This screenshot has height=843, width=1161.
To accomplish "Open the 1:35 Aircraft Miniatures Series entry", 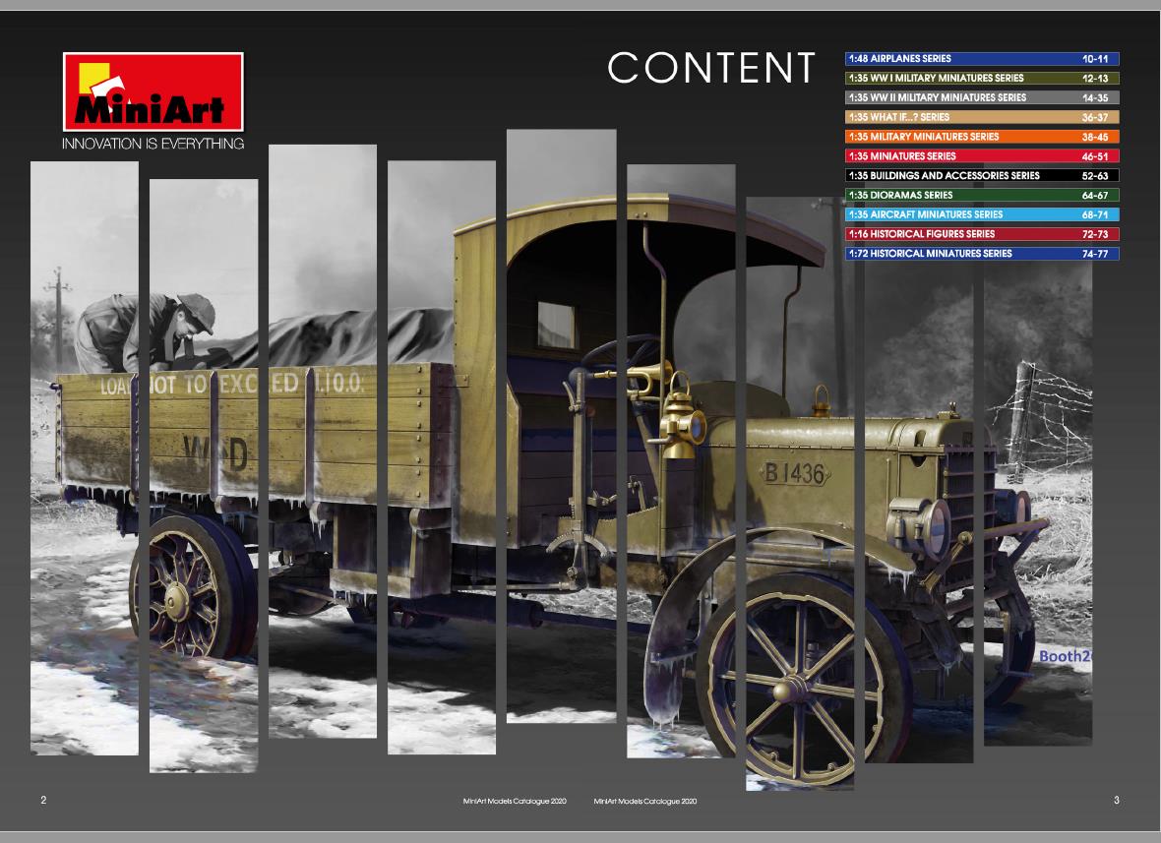I will pyautogui.click(x=982, y=214).
